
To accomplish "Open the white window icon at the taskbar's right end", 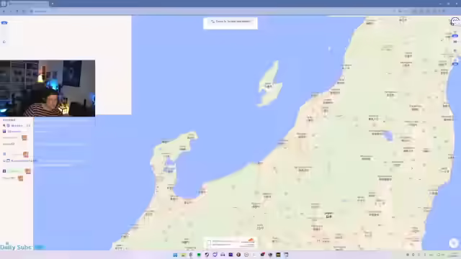I will (x=286, y=255).
